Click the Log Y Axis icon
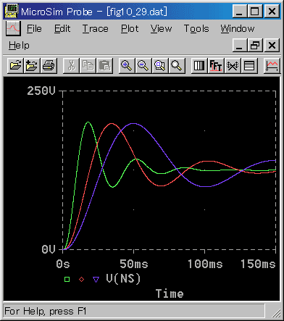The image size is (284, 321). click(x=249, y=65)
